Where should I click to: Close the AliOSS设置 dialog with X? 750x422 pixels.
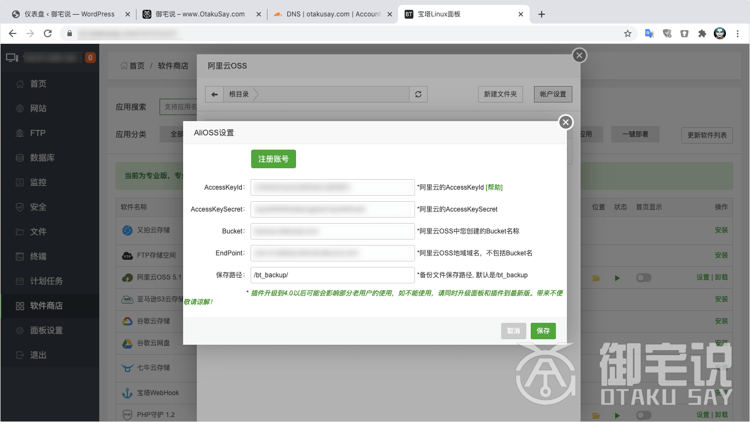coord(566,122)
